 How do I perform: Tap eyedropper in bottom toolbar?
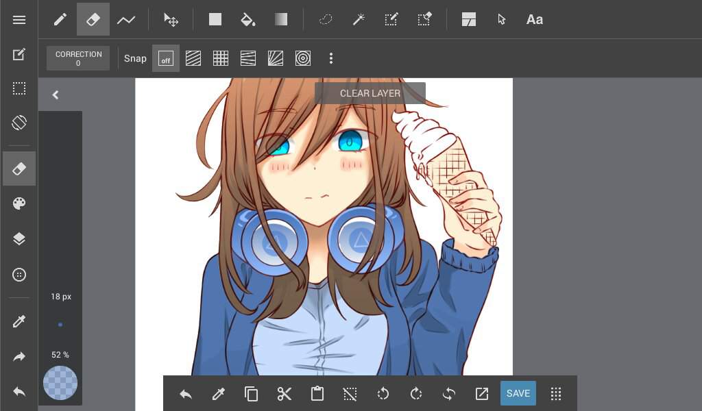218,394
